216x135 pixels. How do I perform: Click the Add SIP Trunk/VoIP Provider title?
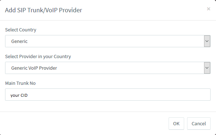43,10
